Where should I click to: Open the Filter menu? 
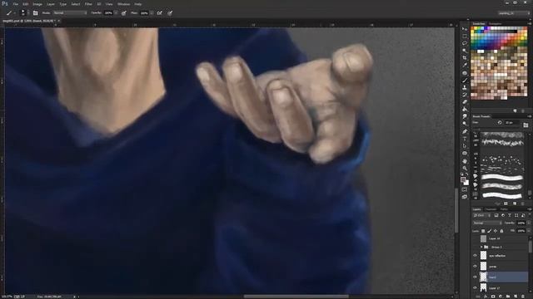88,4
